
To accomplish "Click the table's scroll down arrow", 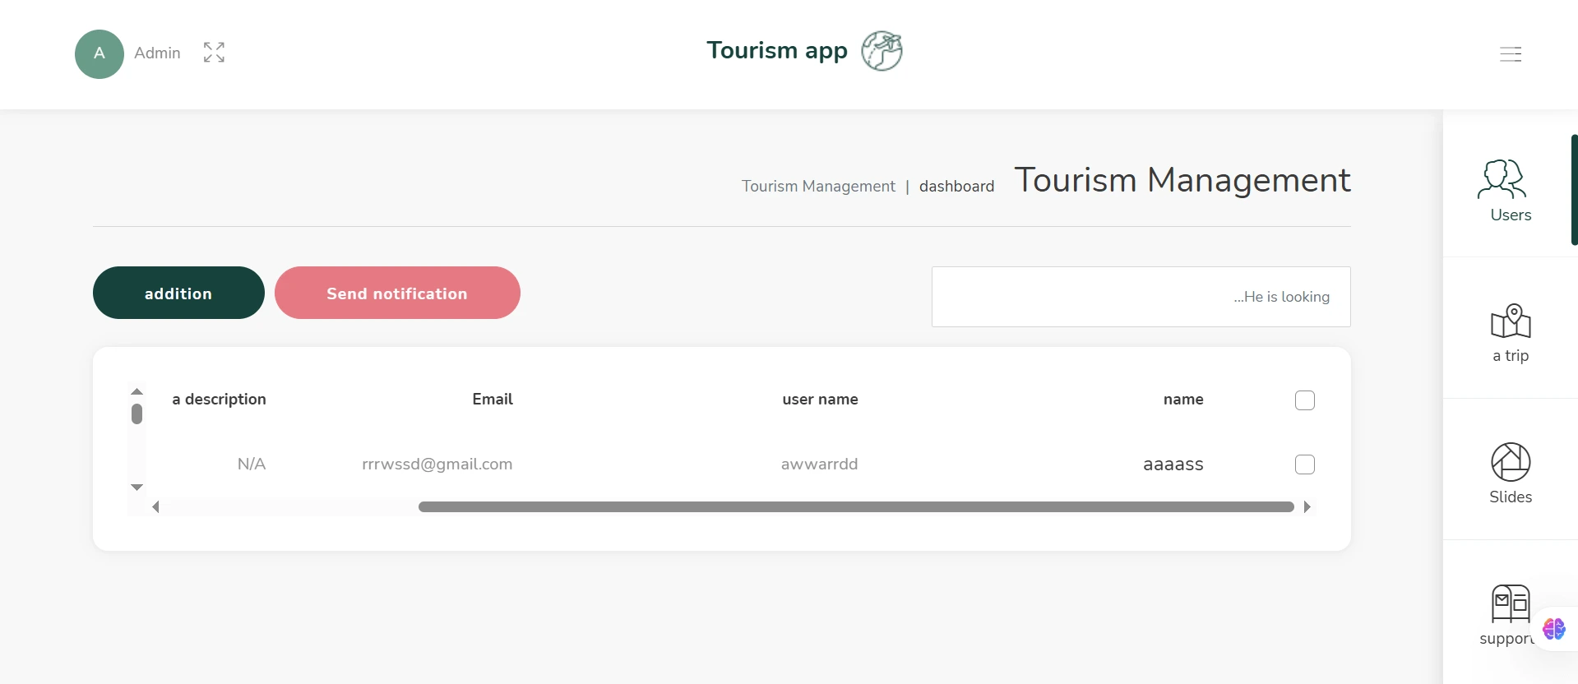I will click(137, 488).
